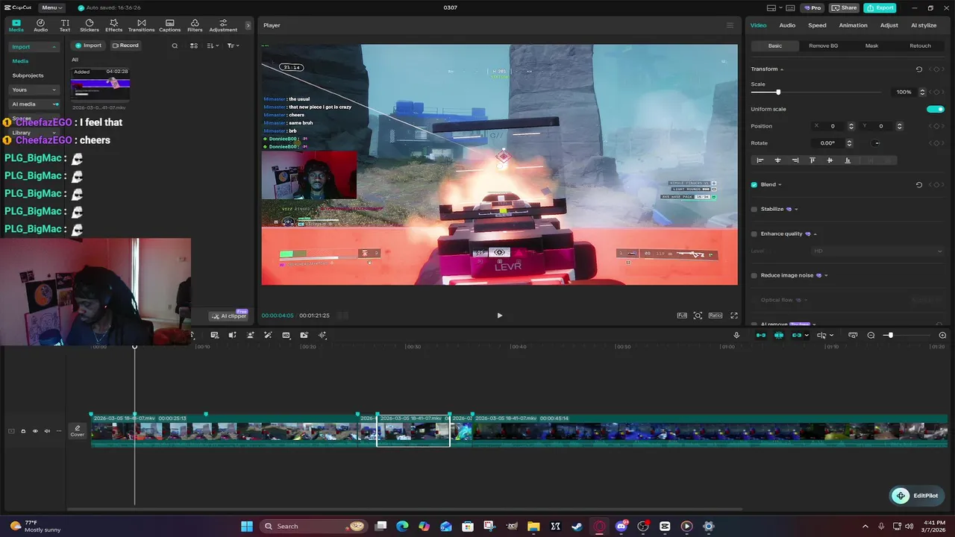Screen dimensions: 955x537
Task: Click microphone record voiceover icon
Action: click(x=736, y=336)
